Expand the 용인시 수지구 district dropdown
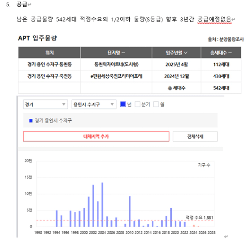The width and height of the screenshot is (249, 241). coord(94,104)
